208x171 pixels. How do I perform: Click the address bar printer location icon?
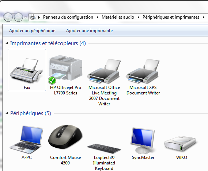coord(33,17)
